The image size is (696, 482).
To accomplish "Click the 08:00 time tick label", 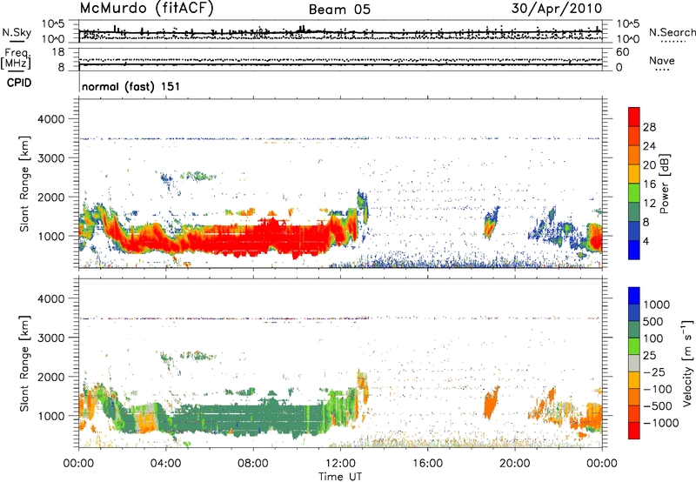I will pyautogui.click(x=253, y=464).
